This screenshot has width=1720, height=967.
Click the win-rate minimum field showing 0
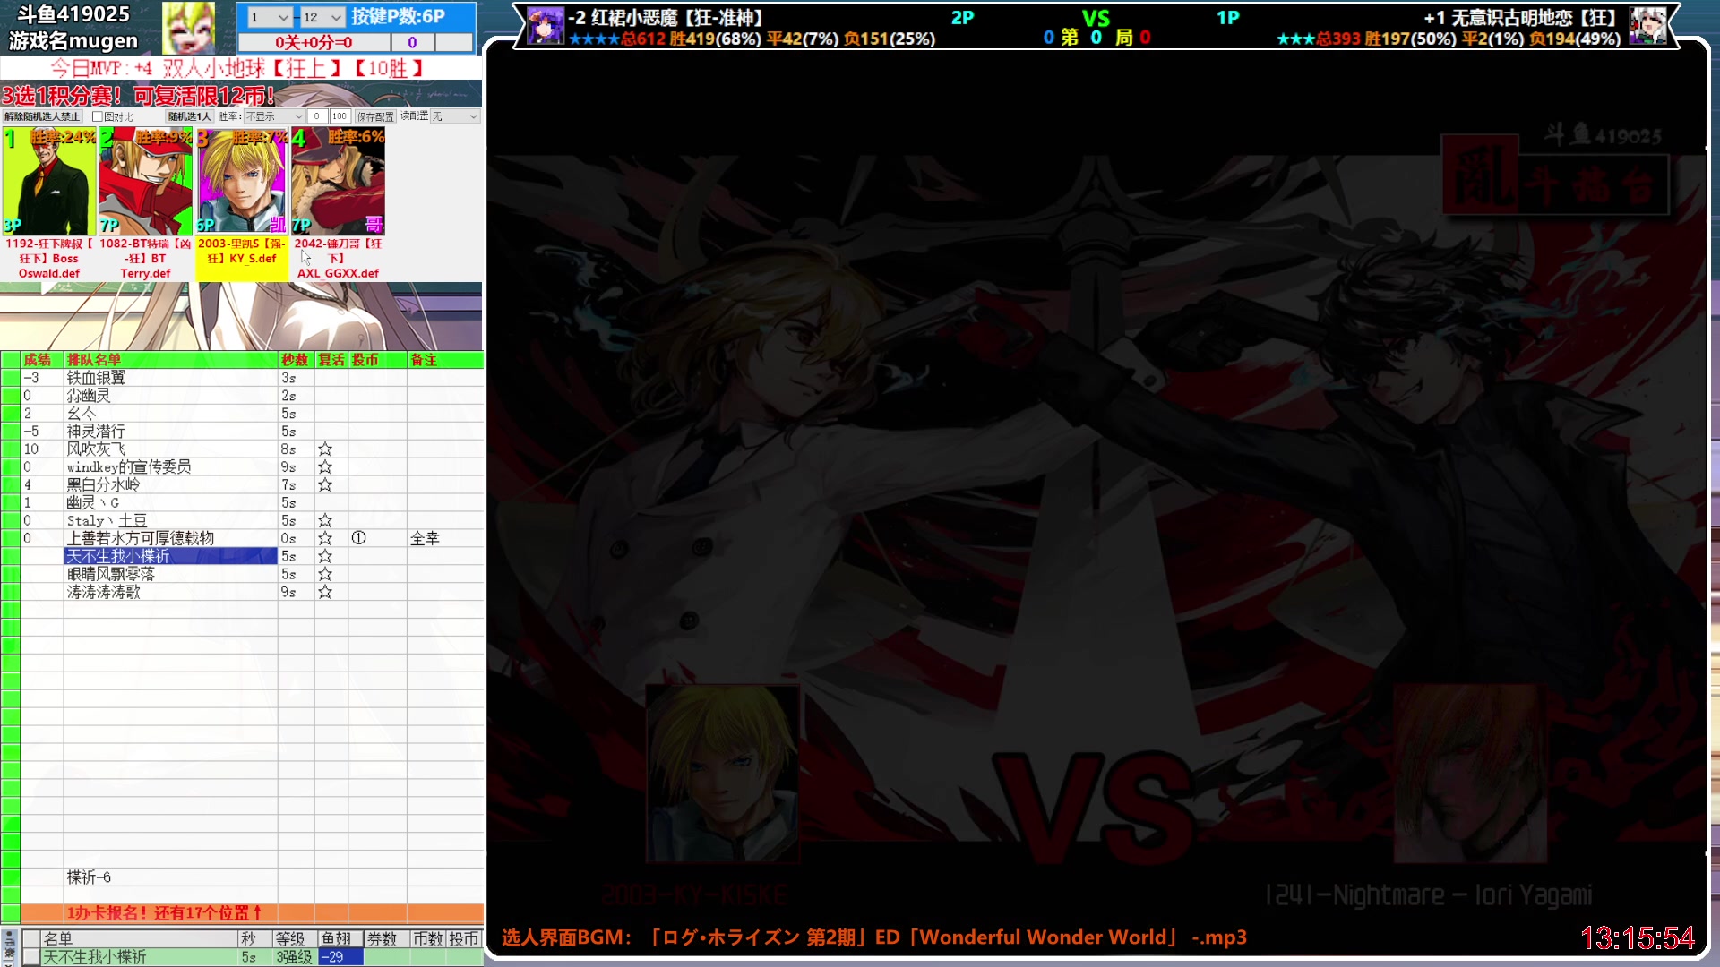(x=317, y=116)
